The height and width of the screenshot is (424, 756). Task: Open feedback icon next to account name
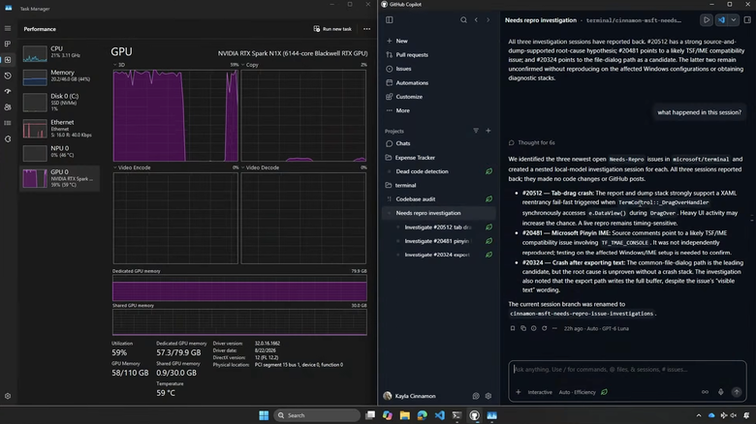coord(476,396)
